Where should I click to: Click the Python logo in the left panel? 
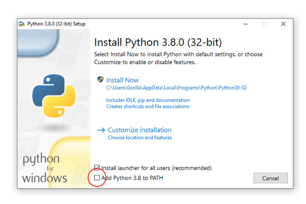pos(54,96)
